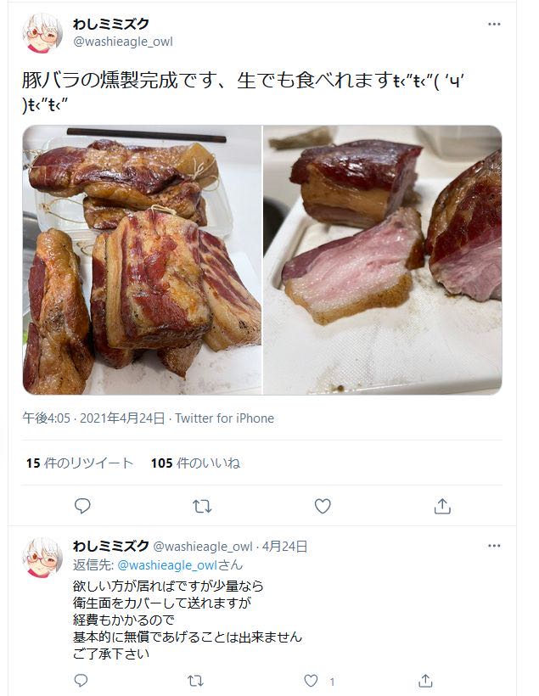Like the main tweet with heart icon
The width and height of the screenshot is (539, 696).
(x=323, y=506)
